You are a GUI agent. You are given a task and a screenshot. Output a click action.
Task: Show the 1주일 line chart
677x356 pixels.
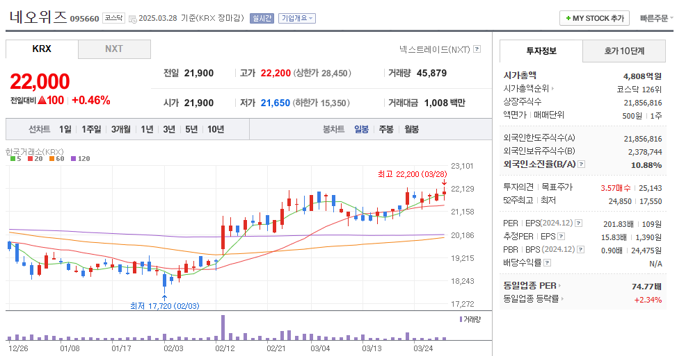tap(92, 129)
